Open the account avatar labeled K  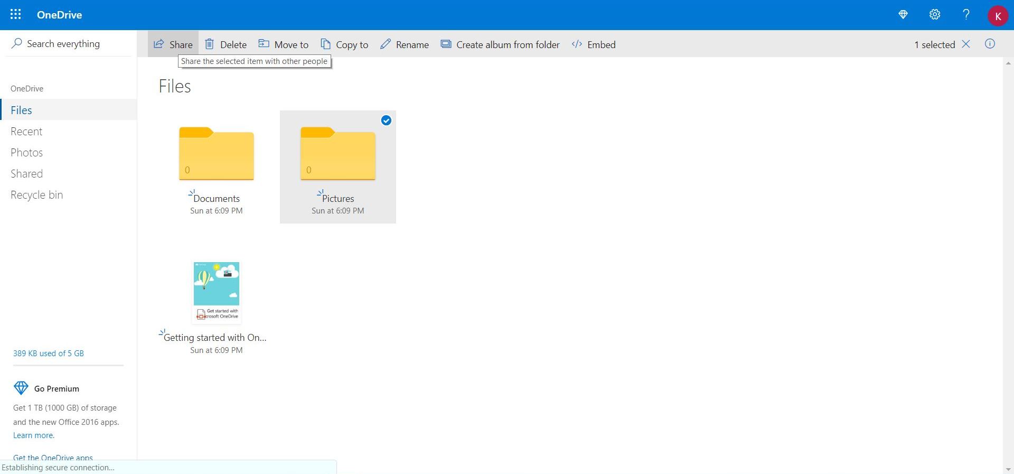[998, 16]
